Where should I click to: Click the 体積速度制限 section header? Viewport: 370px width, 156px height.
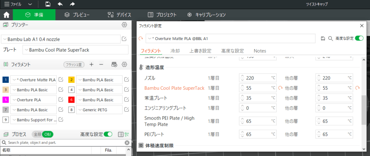point(159,146)
